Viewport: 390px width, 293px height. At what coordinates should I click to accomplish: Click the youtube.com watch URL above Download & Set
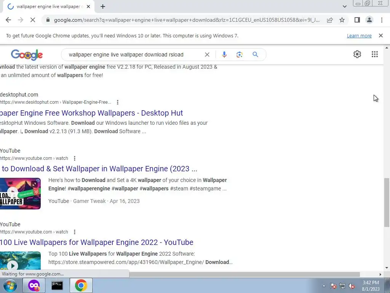click(34, 158)
